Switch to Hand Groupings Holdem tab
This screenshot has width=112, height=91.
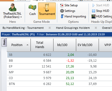tap(73, 28)
